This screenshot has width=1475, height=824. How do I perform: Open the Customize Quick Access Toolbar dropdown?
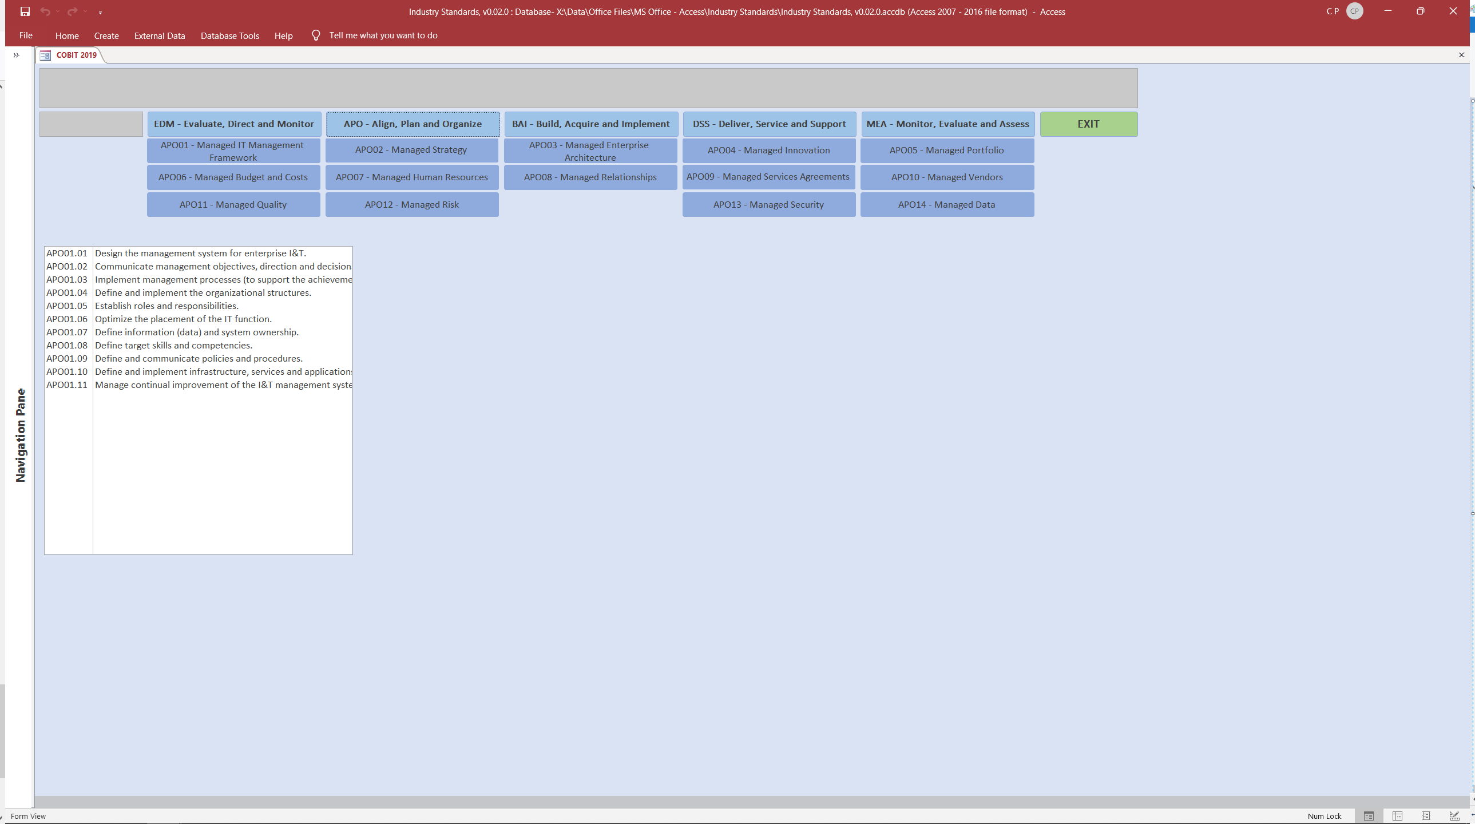(100, 12)
